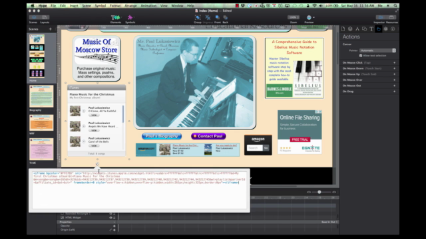Open the Scene inspector tab icon
426x239 pixels.
pos(350,29)
